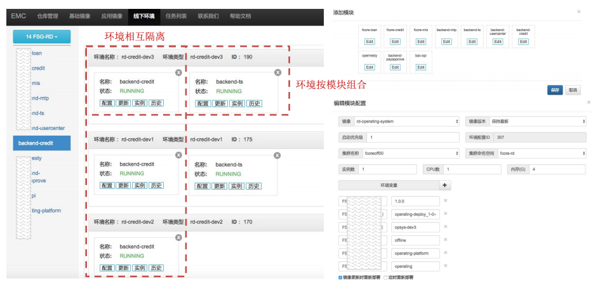The image size is (593, 293).
Task: Close backend-credit card in rd-credit-dev2
Action: tap(178, 238)
